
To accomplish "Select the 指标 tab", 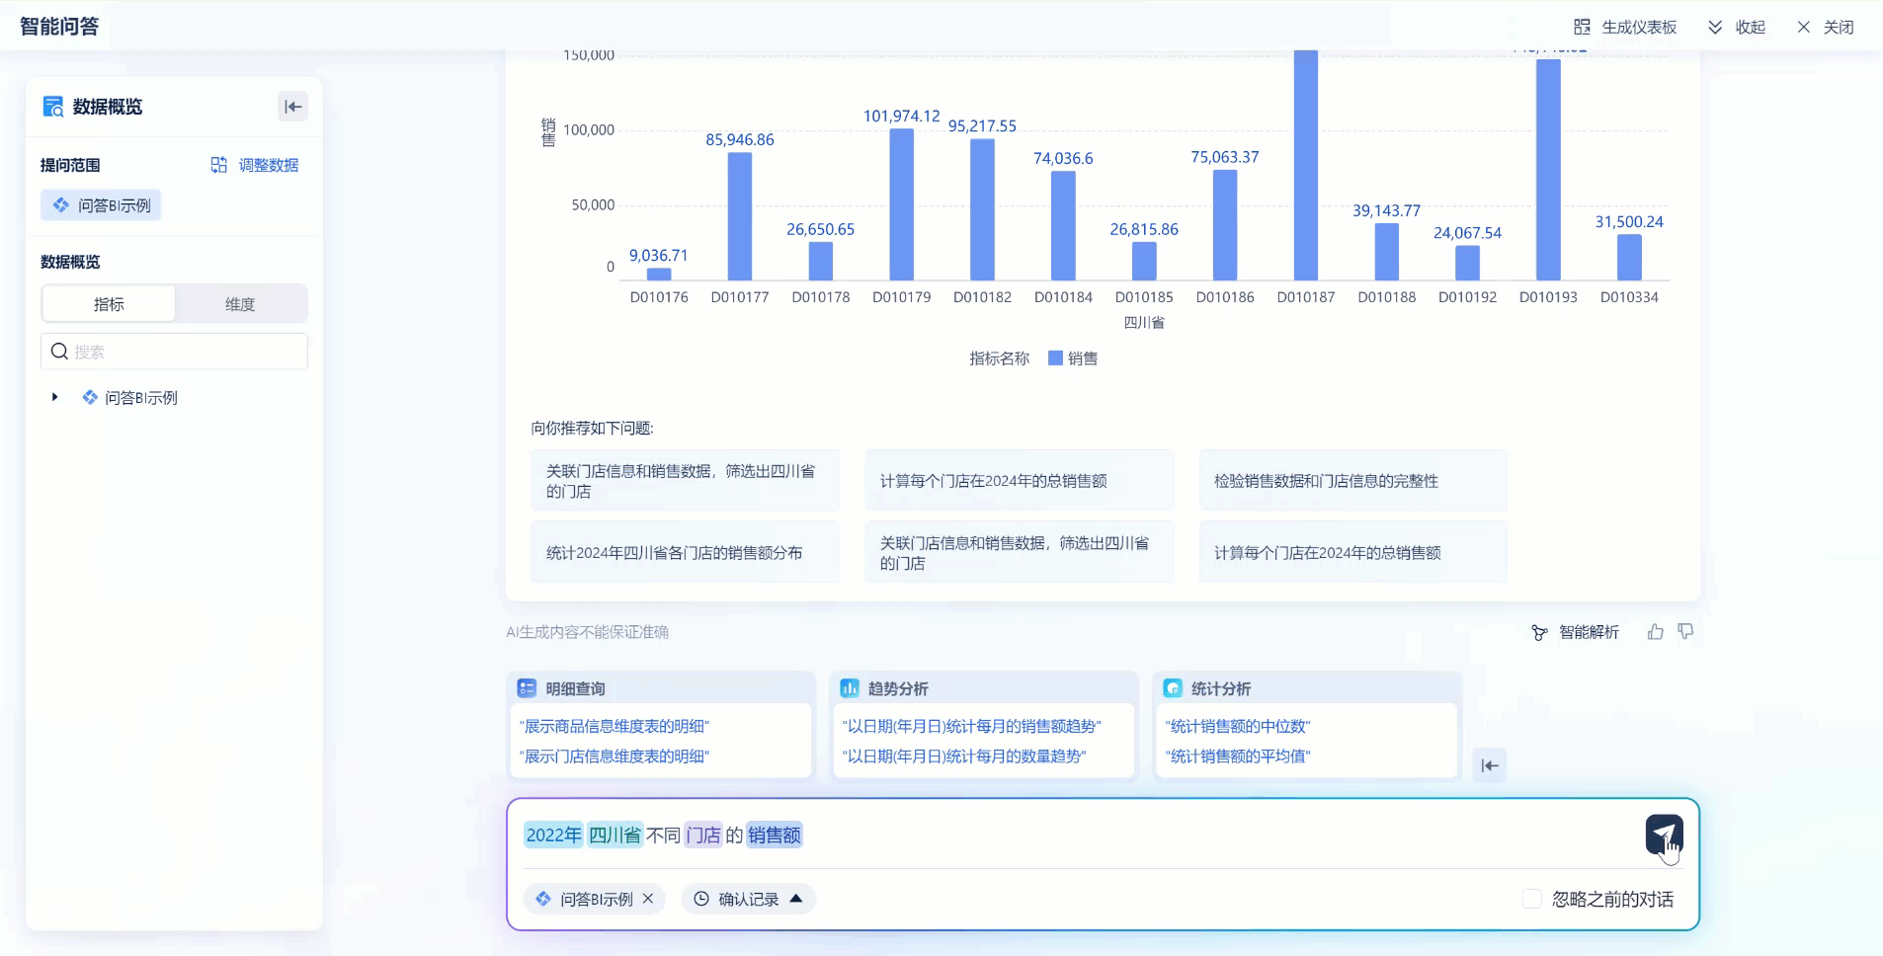I will tap(109, 304).
